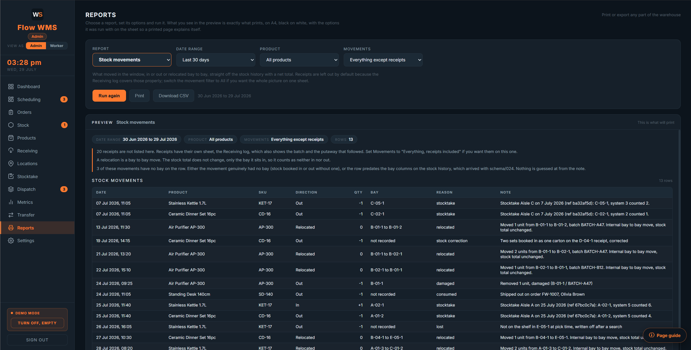The height and width of the screenshot is (350, 691).
Task: Click date cell 22 Jul 2026, 15:10
Action: point(113,270)
